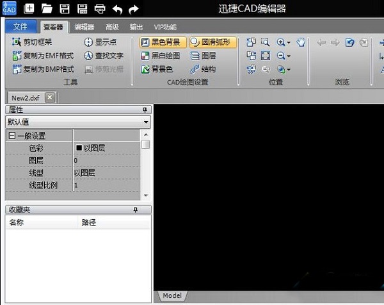The width and height of the screenshot is (384, 305).
Task: Click the rotate-right page icon in 位置
Action: [252, 56]
